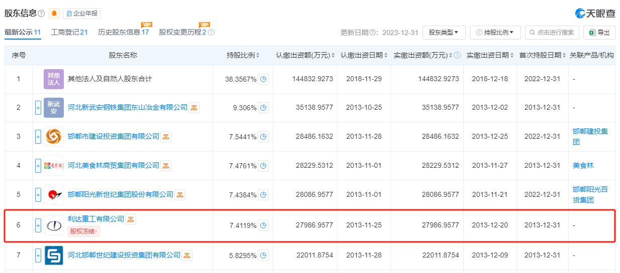Click equity structure icon after 东山冶金有限公司
Viewport: 620px width, 273px height.
point(193,108)
